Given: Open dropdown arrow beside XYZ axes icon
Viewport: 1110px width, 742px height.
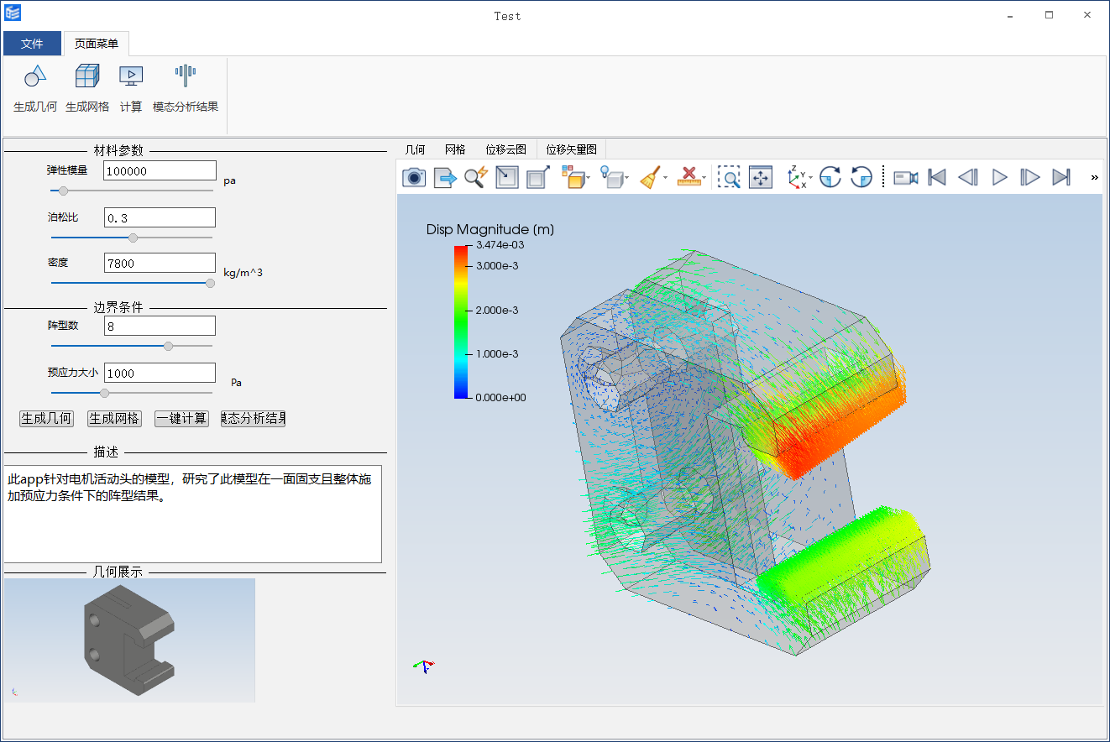Looking at the screenshot, I should click(x=811, y=178).
